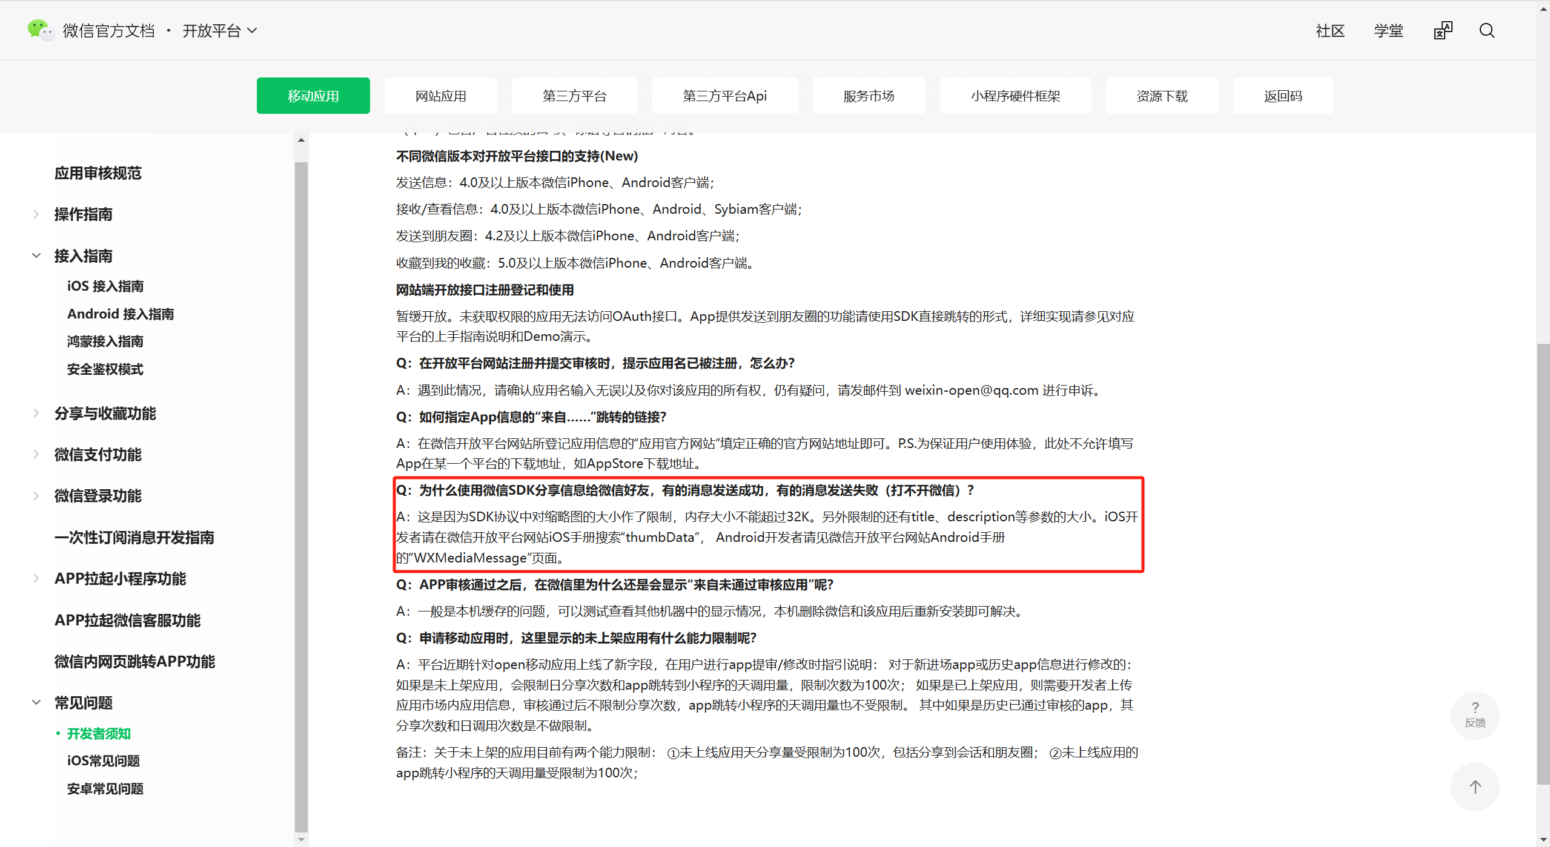Open 应用审核规范 in sidebar
1550x847 pixels.
click(98, 173)
